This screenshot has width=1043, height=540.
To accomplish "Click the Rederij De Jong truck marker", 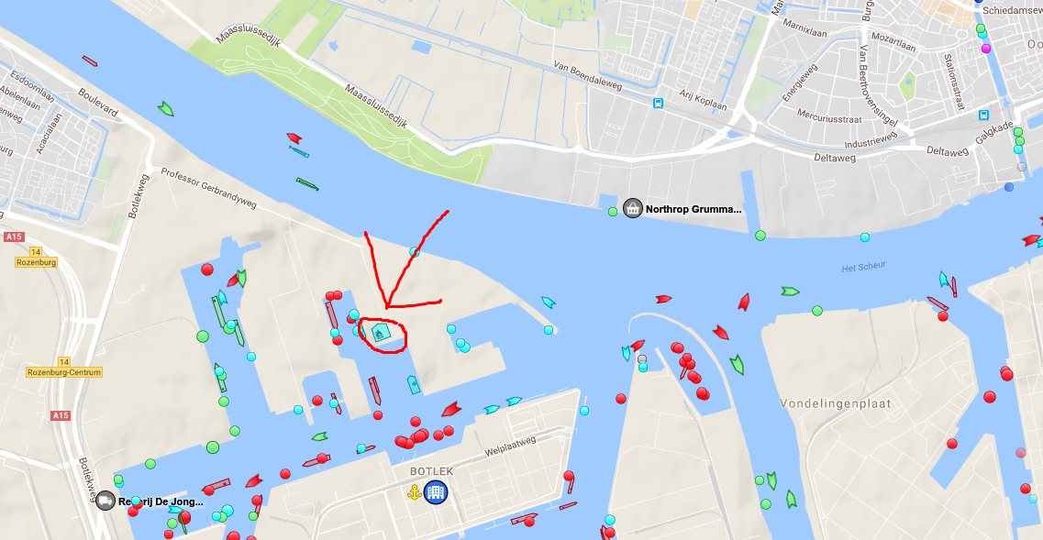I will point(105,500).
